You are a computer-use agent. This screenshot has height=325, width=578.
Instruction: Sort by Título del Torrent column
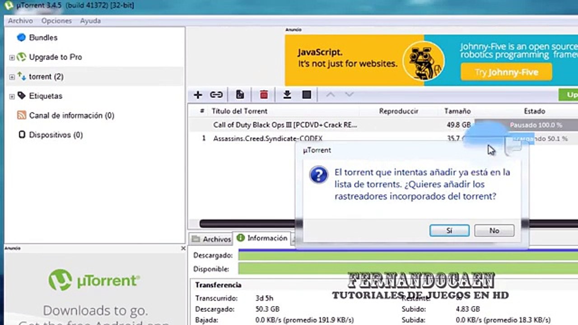click(239, 111)
